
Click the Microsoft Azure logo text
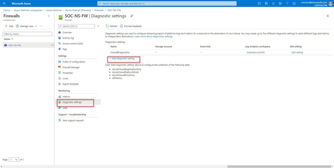pos(21,3)
